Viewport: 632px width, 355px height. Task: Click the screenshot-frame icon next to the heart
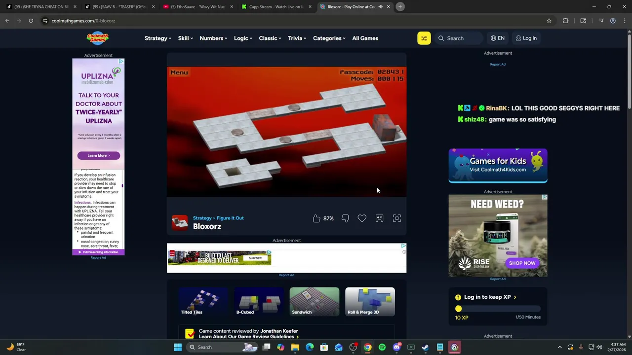(x=379, y=218)
